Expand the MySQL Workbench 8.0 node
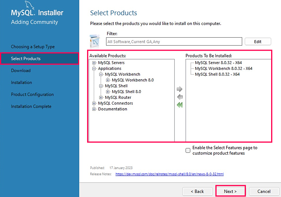 coord(108,80)
